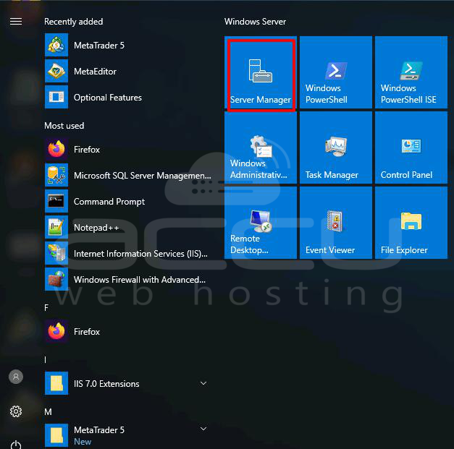
Task: Jump to letter F index header
Action: [x=46, y=308]
